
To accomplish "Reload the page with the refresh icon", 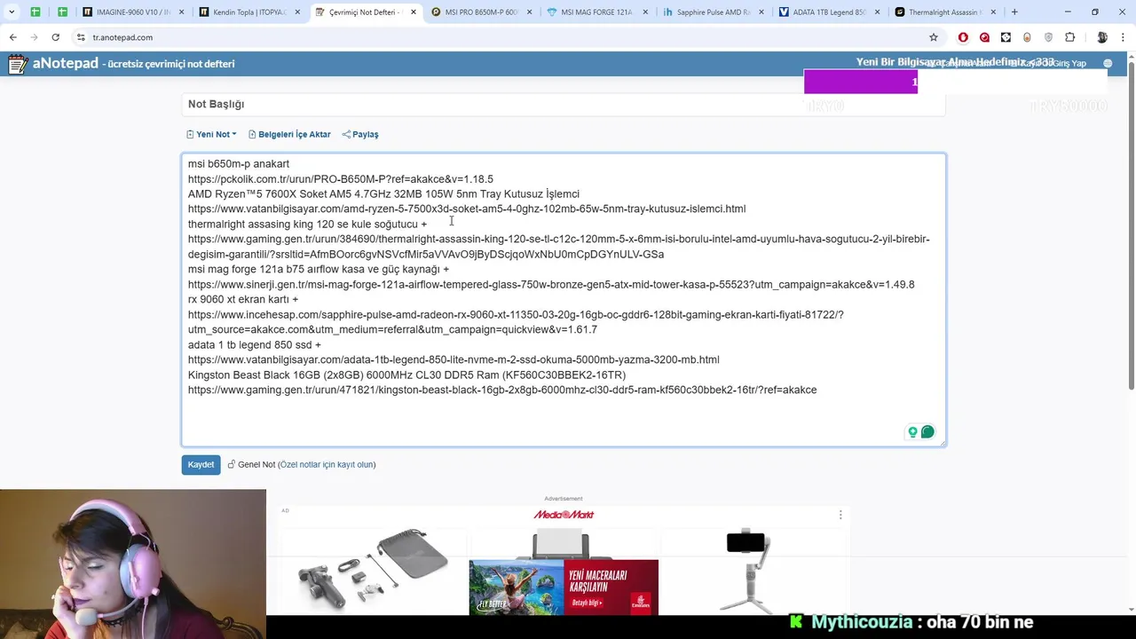I will [x=55, y=37].
